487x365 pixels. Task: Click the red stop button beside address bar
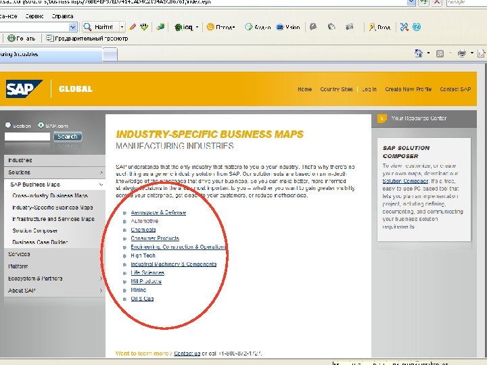click(x=437, y=2)
